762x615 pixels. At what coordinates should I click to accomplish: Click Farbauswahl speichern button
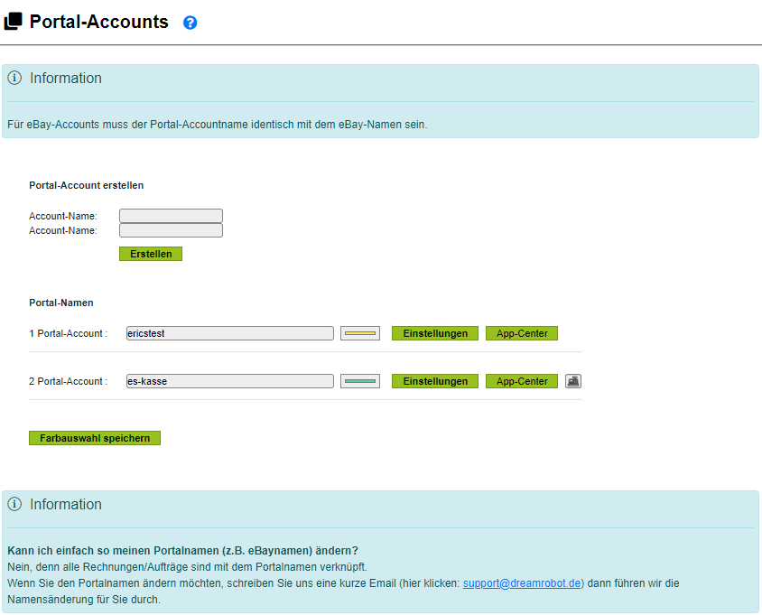pyautogui.click(x=95, y=438)
